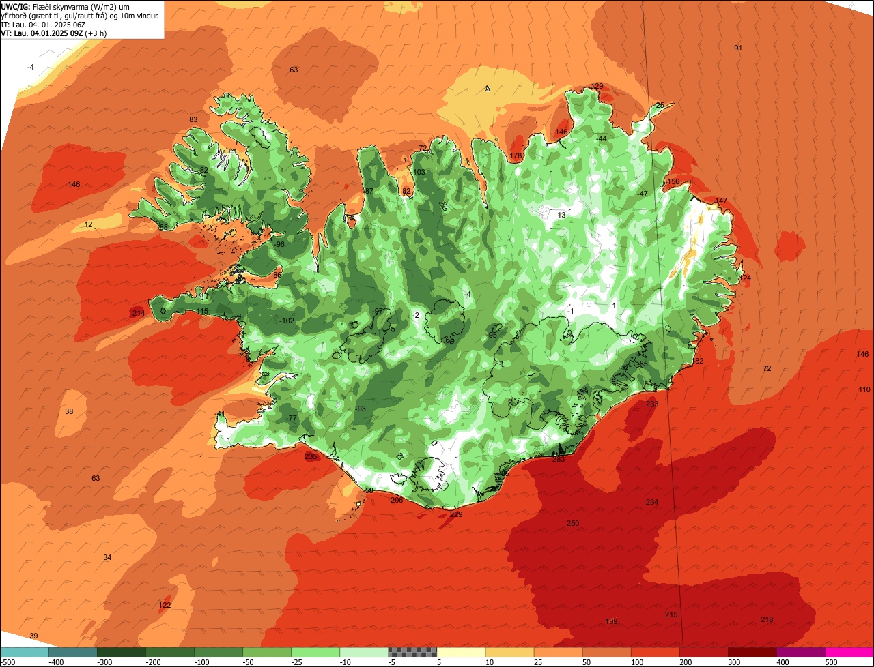Click the legend tick label 500
The image size is (874, 667).
(831, 662)
